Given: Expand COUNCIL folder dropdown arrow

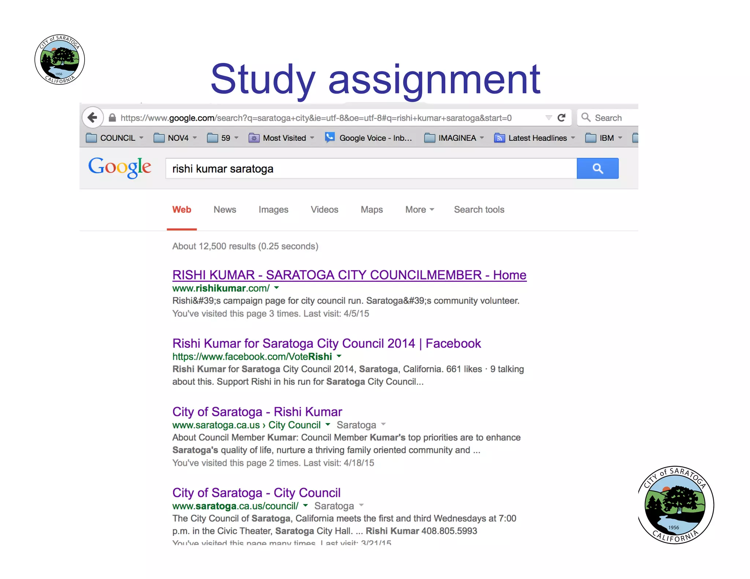Looking at the screenshot, I should point(141,138).
